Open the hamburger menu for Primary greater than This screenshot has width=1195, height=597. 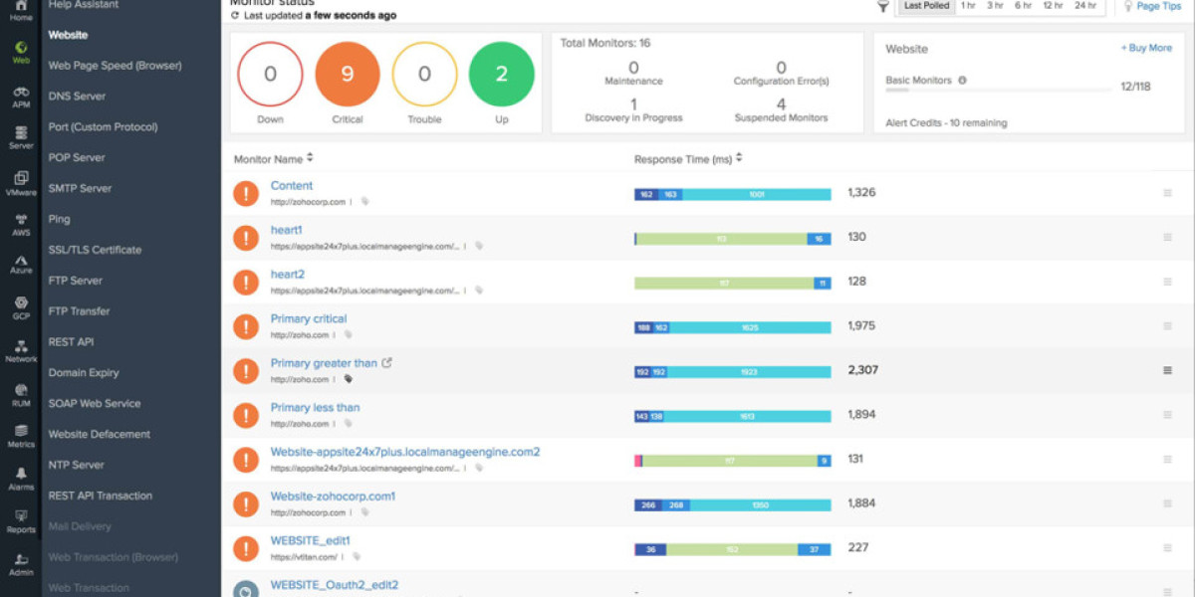(x=1165, y=370)
